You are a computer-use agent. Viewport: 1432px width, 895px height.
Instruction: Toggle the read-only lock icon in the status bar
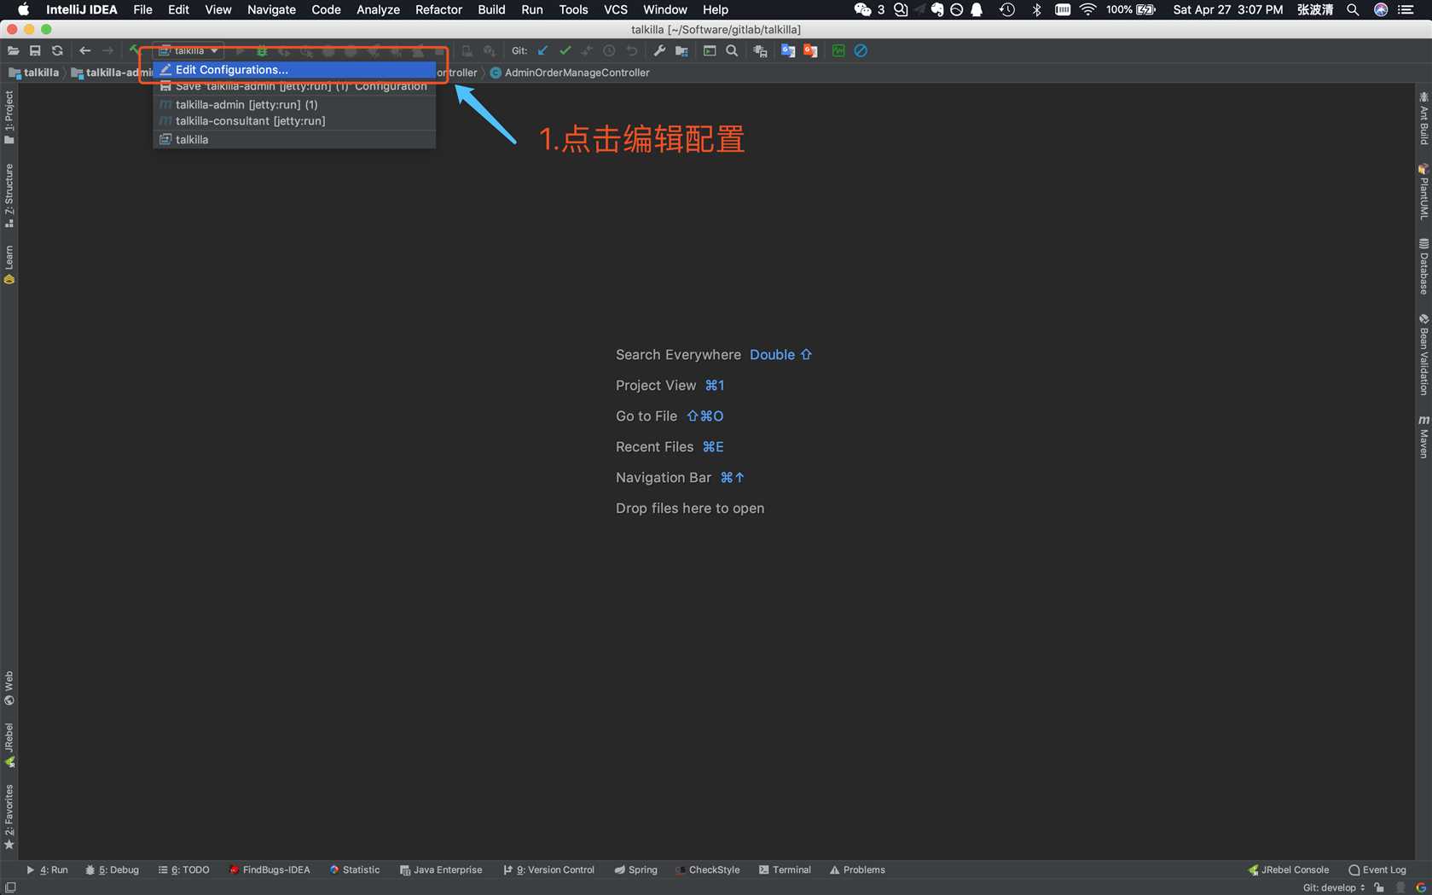[1379, 887]
